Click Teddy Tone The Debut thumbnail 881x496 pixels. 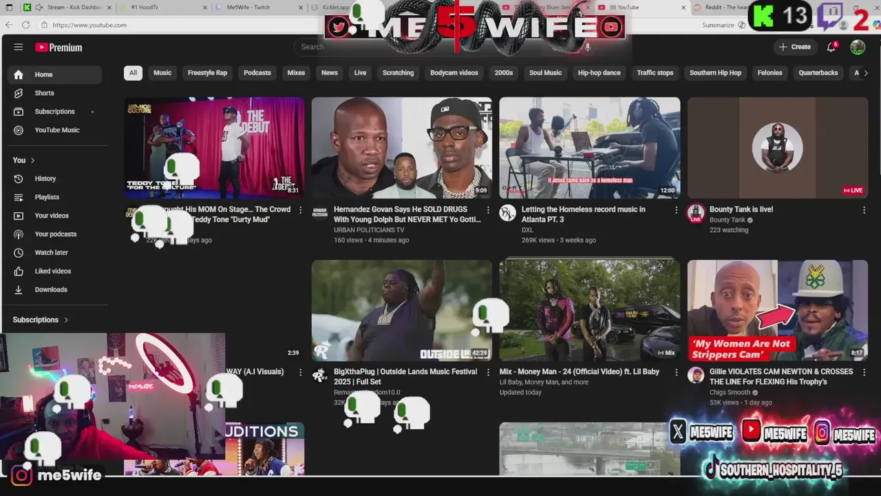[x=214, y=147]
